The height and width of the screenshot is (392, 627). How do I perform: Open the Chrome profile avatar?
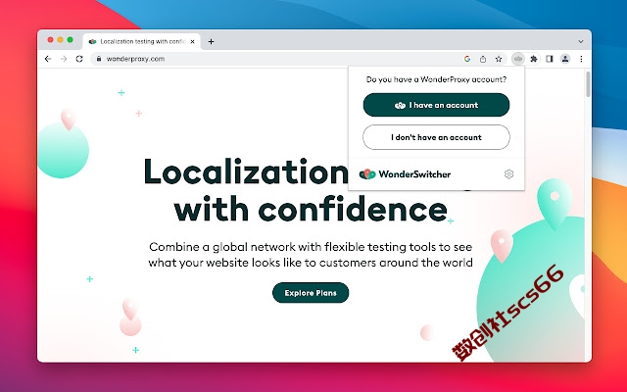(x=565, y=59)
